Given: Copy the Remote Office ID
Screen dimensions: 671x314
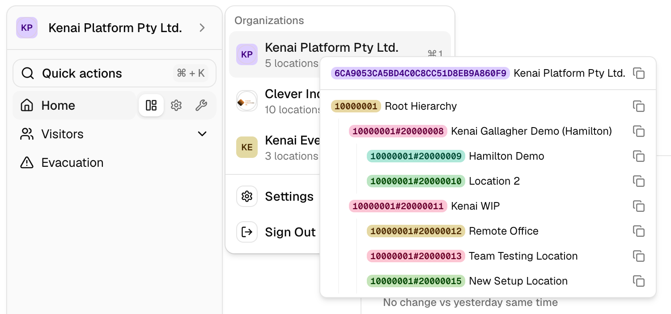Looking at the screenshot, I should tap(639, 231).
